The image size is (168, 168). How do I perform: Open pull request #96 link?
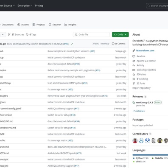66,44
